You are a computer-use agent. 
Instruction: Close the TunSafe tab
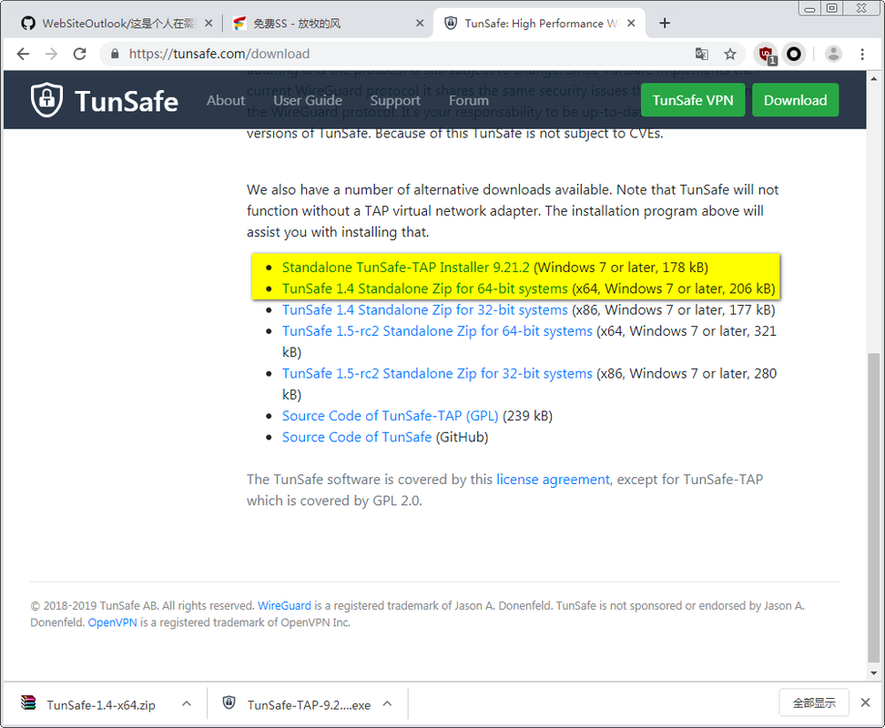point(632,23)
